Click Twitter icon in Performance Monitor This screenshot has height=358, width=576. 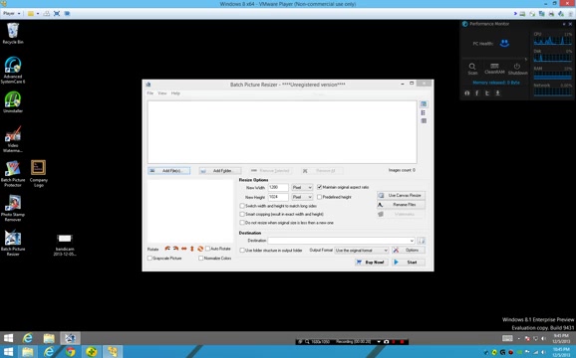(486, 93)
